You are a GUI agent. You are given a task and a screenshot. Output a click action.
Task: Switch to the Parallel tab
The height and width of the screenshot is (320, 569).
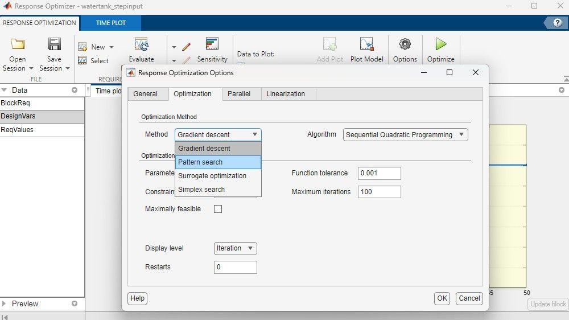click(x=239, y=94)
